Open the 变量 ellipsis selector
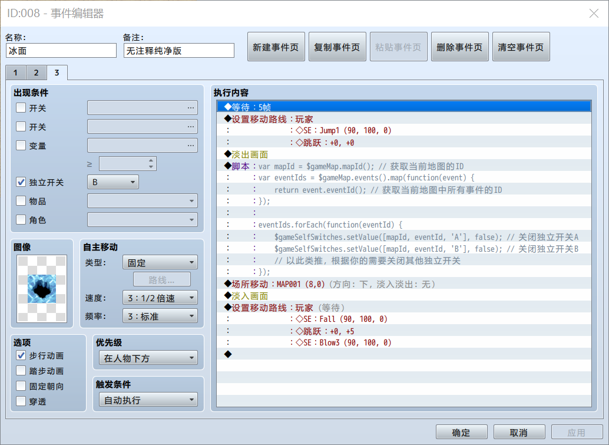The width and height of the screenshot is (609, 445). pyautogui.click(x=190, y=146)
